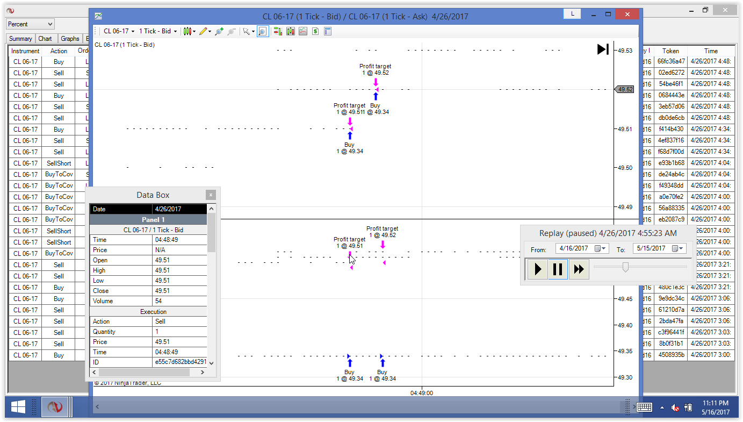Click the Quantity row in Data Box

148,332
